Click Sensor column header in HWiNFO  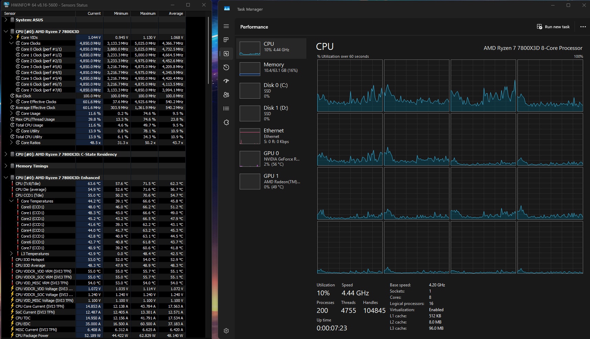click(x=39, y=13)
